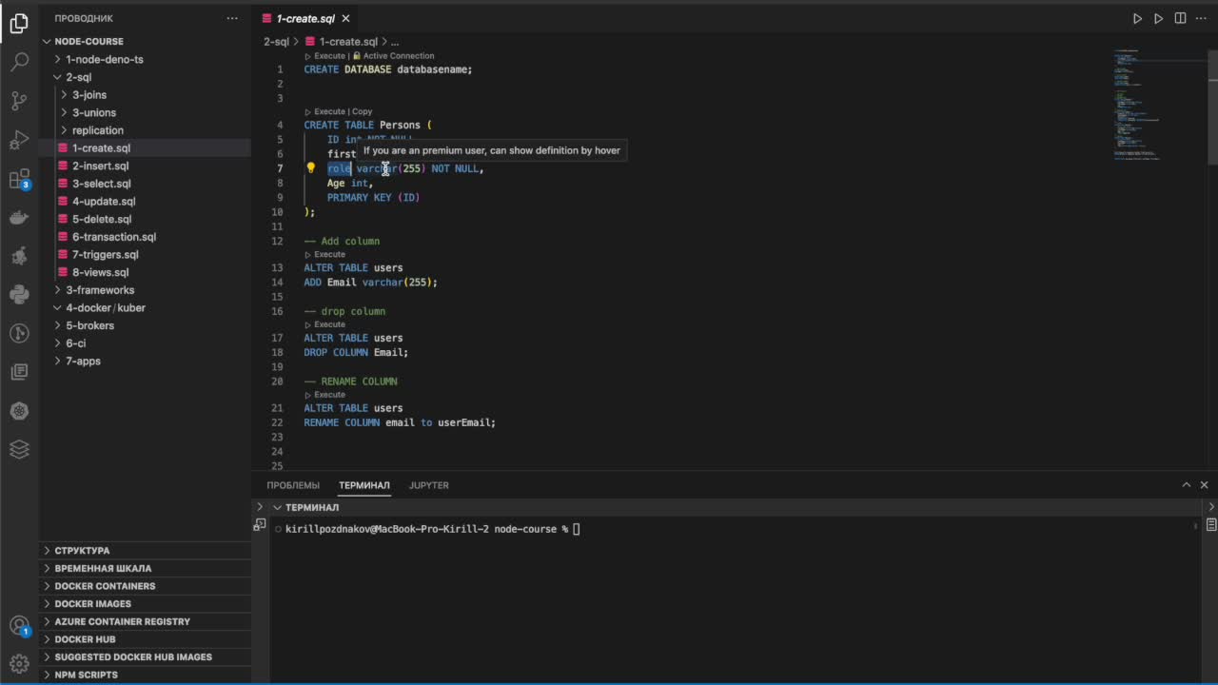Switch to the ПРОБЛЕМЫ panel tab
The height and width of the screenshot is (685, 1218).
(x=293, y=485)
